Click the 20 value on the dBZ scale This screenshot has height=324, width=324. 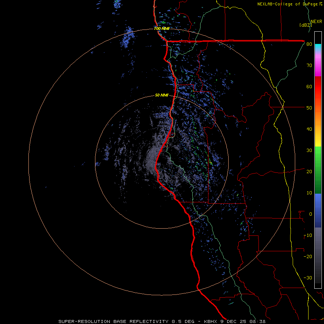point(309,172)
